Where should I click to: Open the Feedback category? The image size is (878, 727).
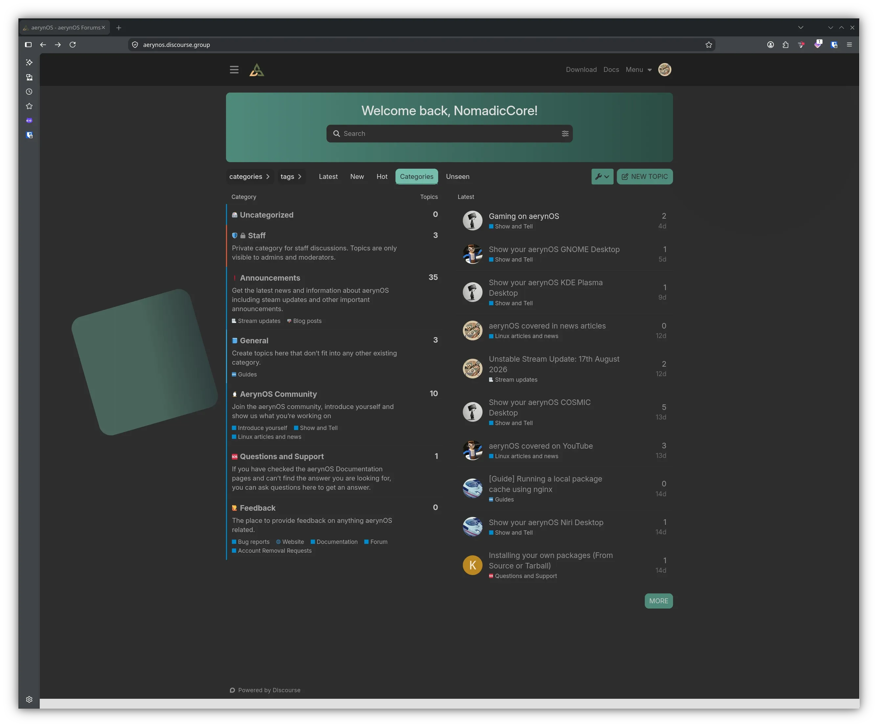tap(257, 508)
